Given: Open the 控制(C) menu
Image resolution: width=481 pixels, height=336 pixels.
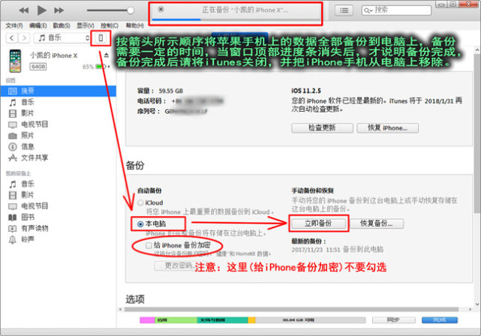Looking at the screenshot, I should [110, 25].
